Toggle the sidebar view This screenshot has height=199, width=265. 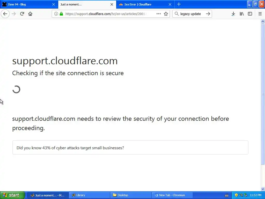pyautogui.click(x=250, y=14)
